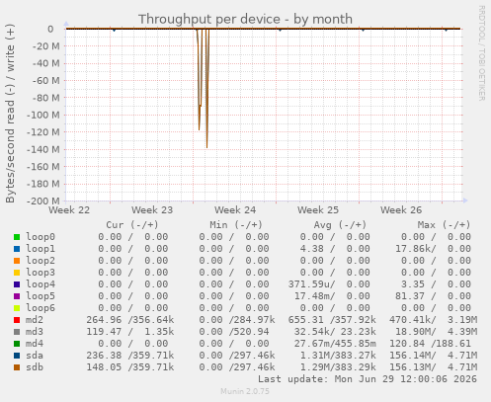Click the loop2 orange color swatch
Screen dimensions: 491x402
[x=17, y=261]
